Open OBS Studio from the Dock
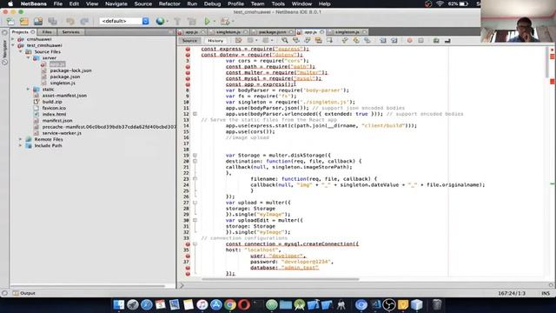 [389, 305]
